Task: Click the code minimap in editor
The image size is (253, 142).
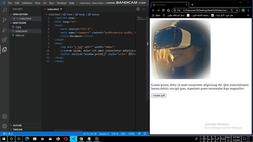Action: pyautogui.click(x=141, y=18)
